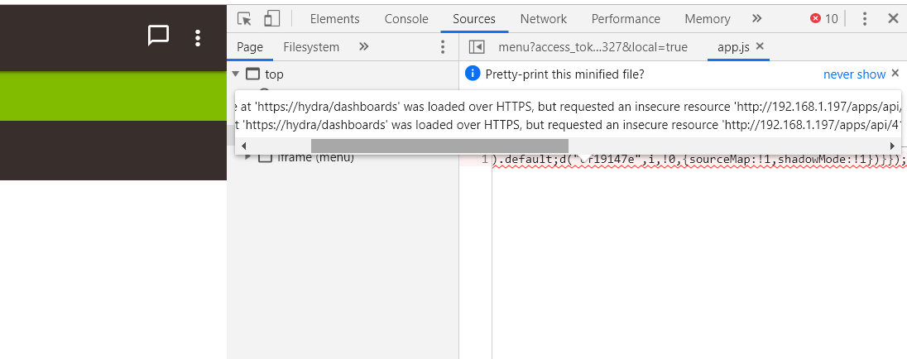Open the Memory tab
The image size is (907, 359).
tap(707, 19)
